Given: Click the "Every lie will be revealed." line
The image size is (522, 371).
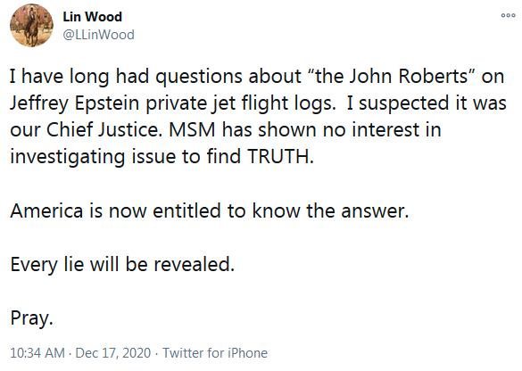Looking at the screenshot, I should (x=122, y=264).
